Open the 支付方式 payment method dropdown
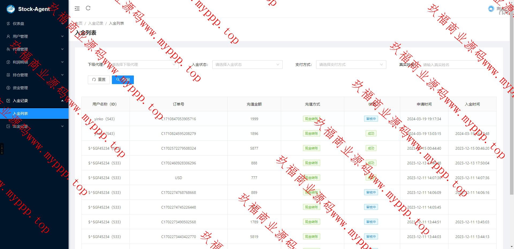Screen dimensions: 514x249 tap(351, 65)
